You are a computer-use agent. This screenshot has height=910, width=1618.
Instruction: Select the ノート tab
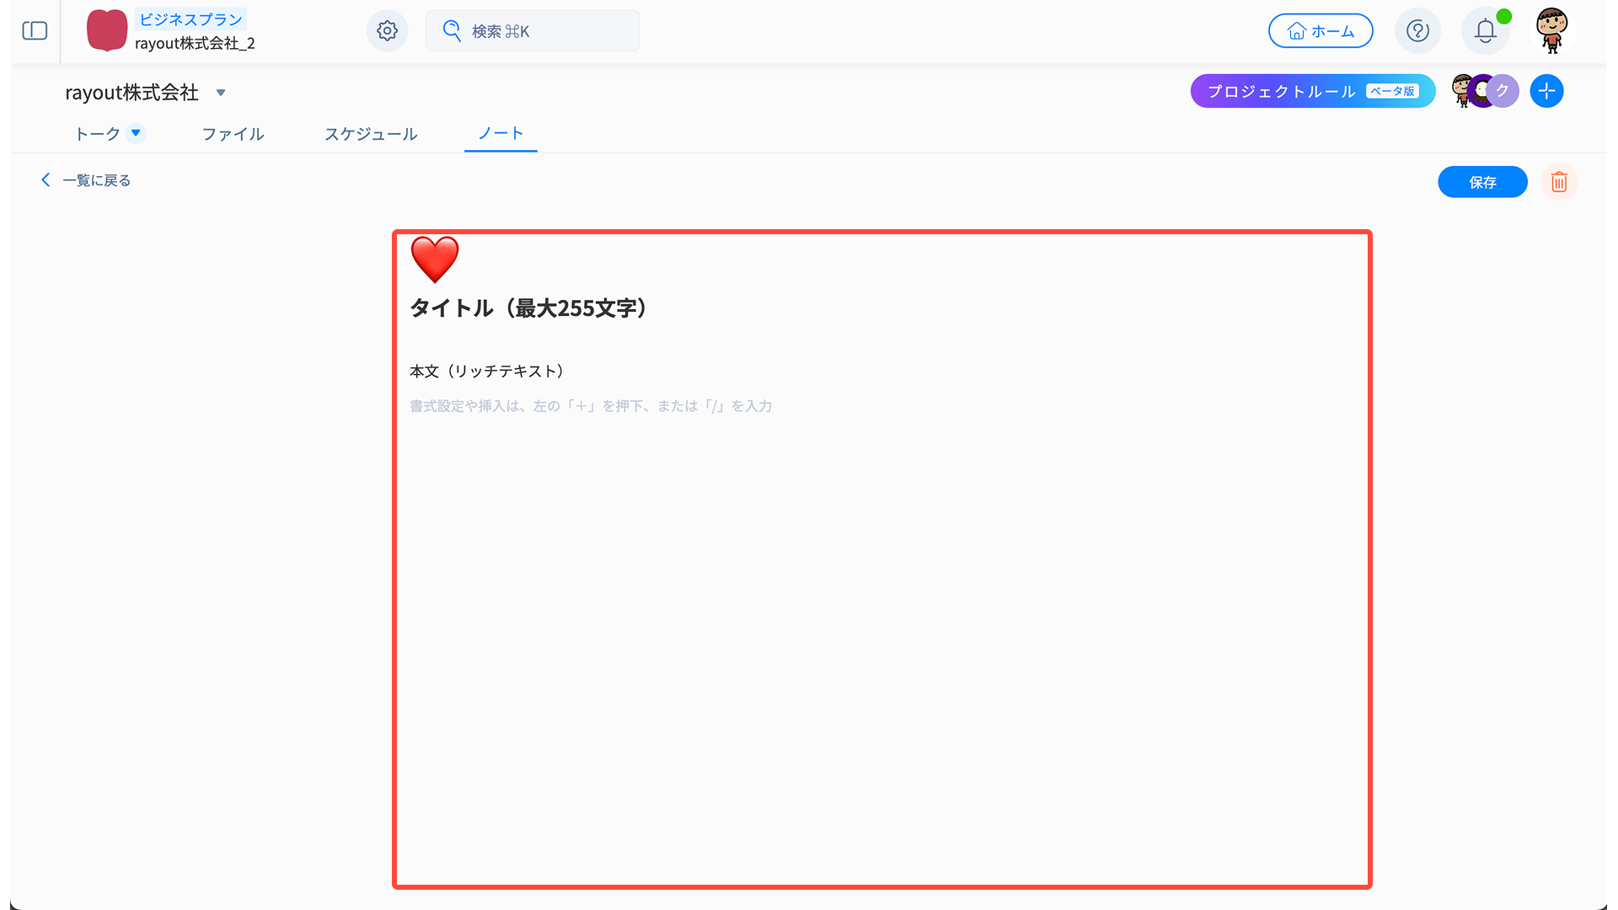click(x=501, y=134)
